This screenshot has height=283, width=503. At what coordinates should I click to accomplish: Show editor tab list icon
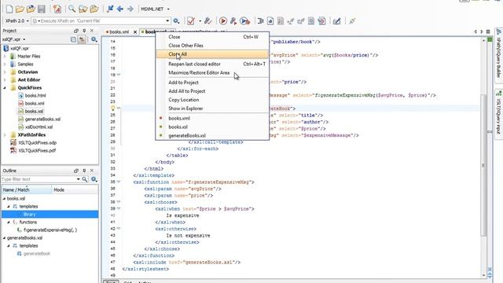(x=488, y=31)
